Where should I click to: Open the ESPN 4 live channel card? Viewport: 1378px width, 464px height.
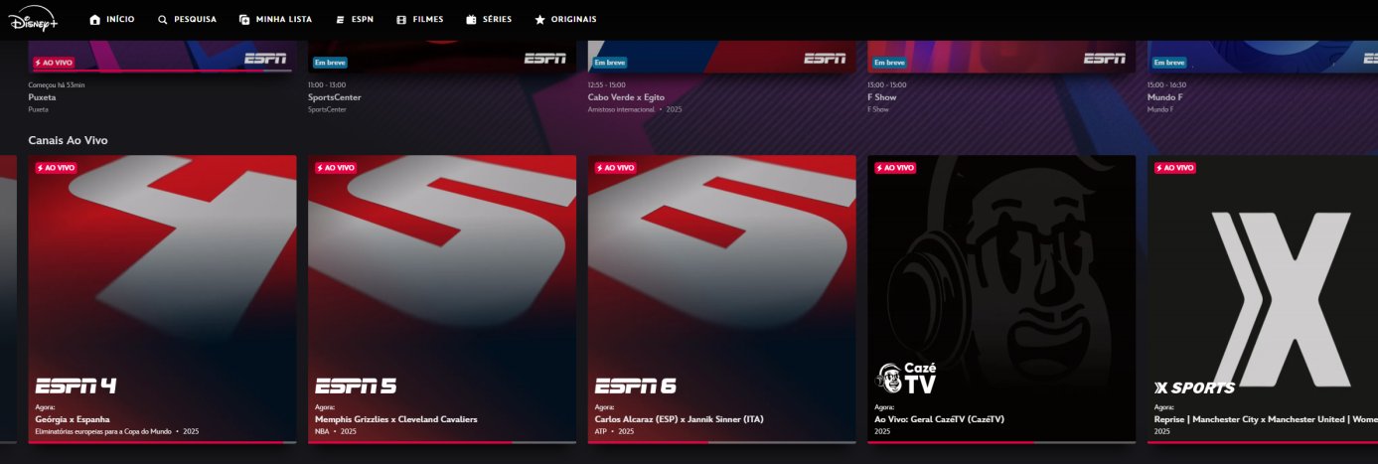163,298
